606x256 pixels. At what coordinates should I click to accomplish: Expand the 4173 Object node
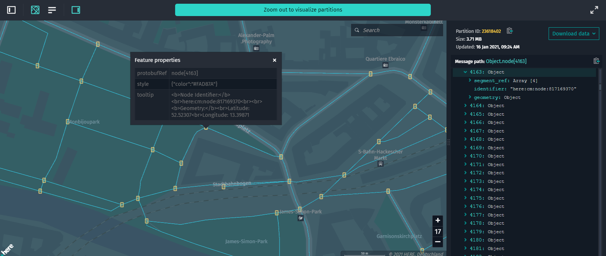pos(465,181)
